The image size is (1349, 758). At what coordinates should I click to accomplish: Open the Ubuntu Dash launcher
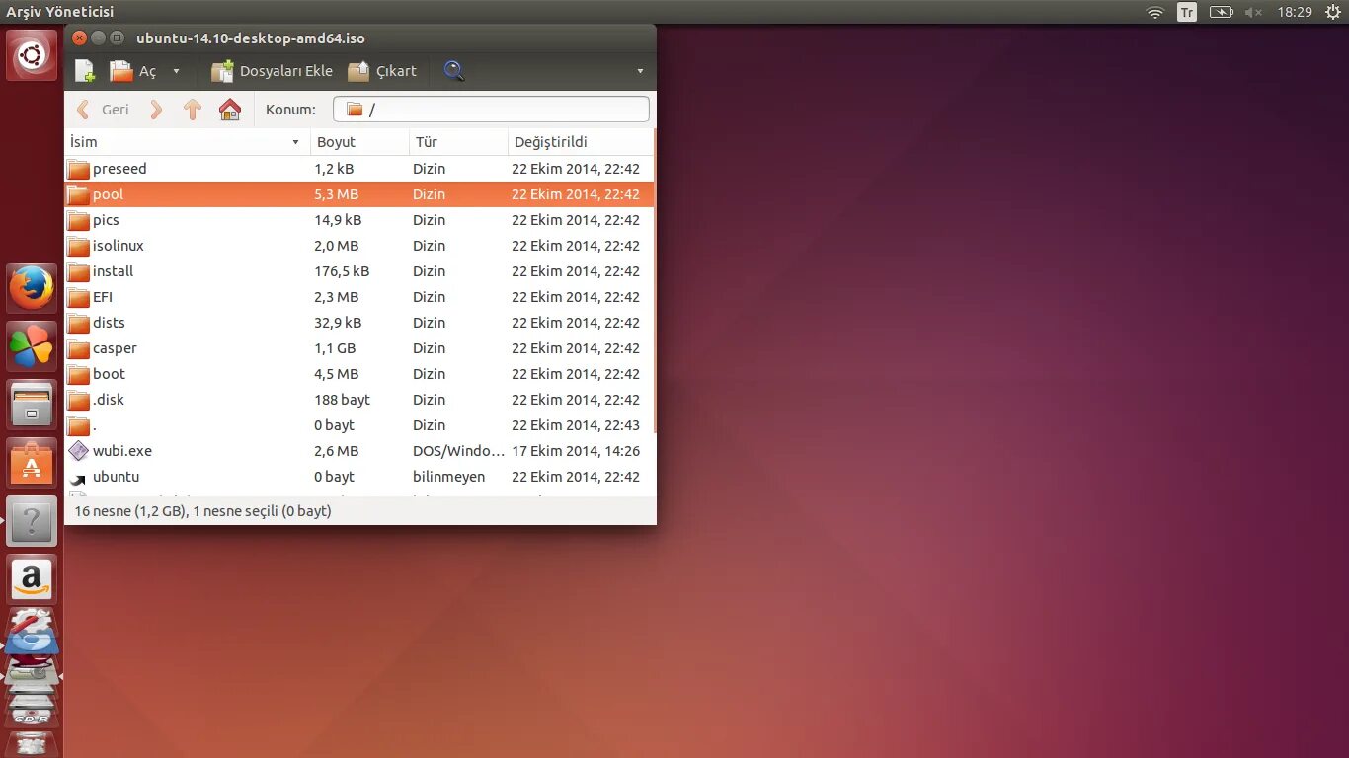click(31, 54)
